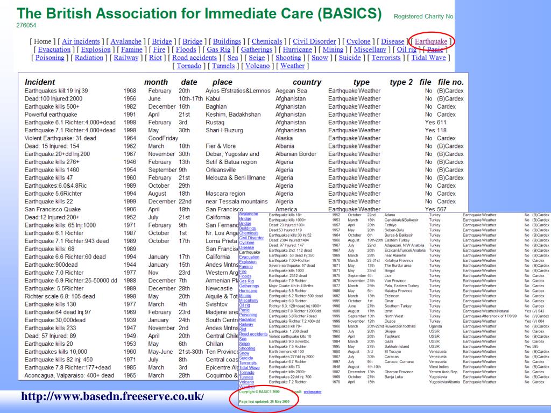
Task: Open the Road accidents link in top navigation
Action: click(x=194, y=58)
